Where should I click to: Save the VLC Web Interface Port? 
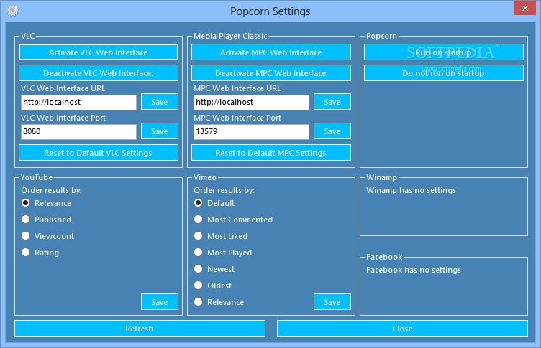click(x=160, y=131)
